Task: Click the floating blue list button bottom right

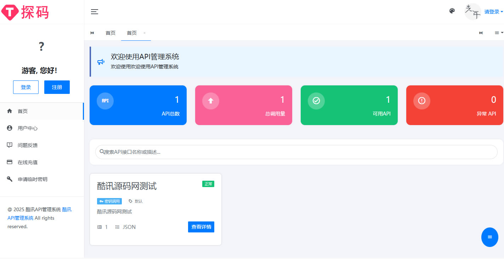Action: click(x=490, y=237)
